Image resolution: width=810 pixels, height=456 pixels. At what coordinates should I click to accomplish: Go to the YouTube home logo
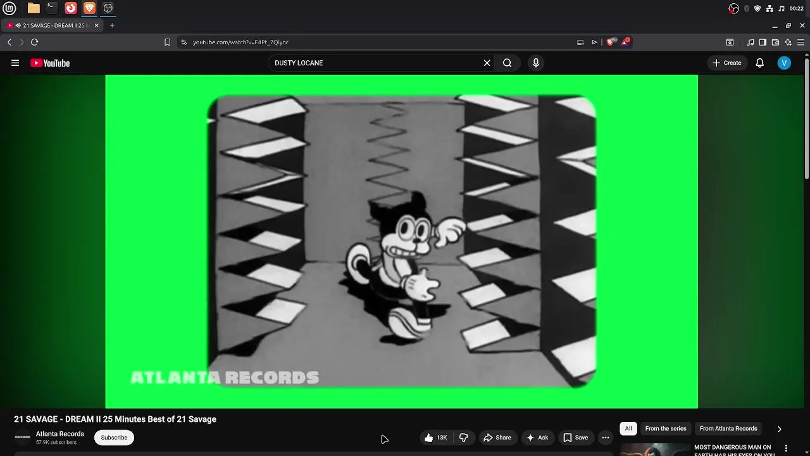pos(50,63)
